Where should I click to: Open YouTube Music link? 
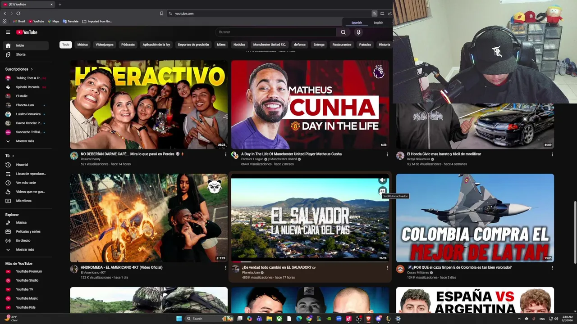(x=26, y=298)
